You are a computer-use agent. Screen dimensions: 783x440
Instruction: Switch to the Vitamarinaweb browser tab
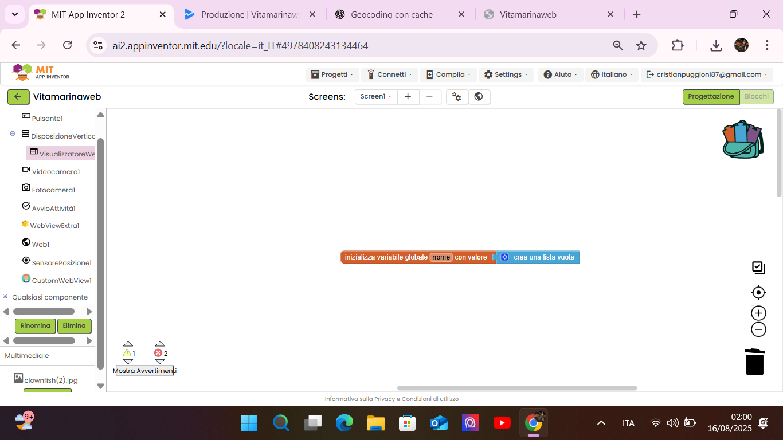click(x=549, y=14)
